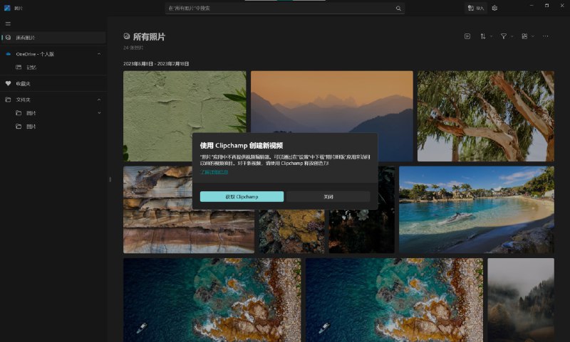The width and height of the screenshot is (570, 342).
Task: Open the gallery view size dropdown
Action: tap(528, 36)
